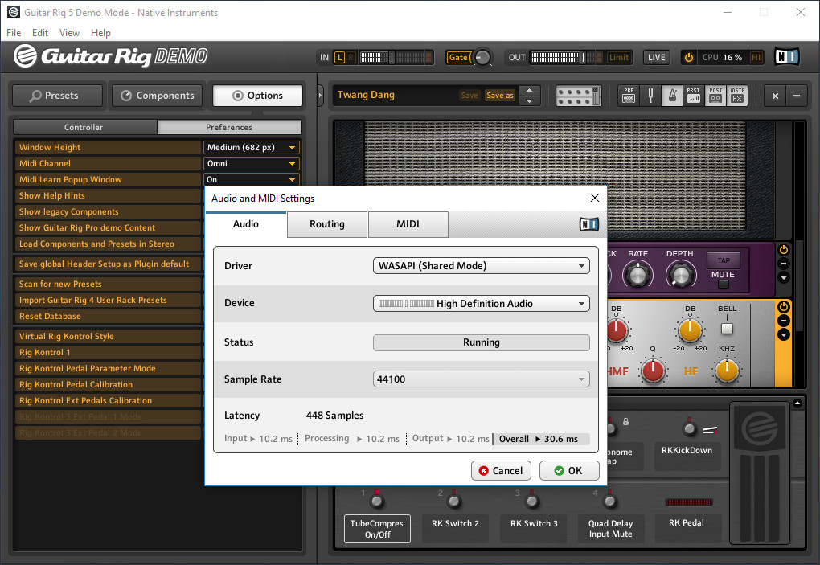Adjust the Gate threshold knob
This screenshot has height=565, width=820.
(x=482, y=58)
